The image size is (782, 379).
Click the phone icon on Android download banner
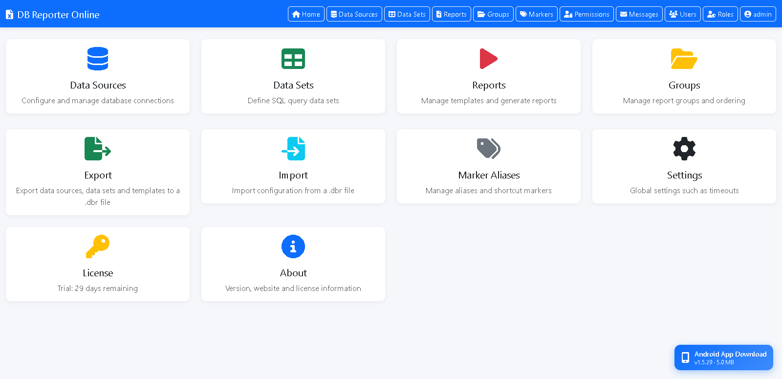tap(685, 357)
